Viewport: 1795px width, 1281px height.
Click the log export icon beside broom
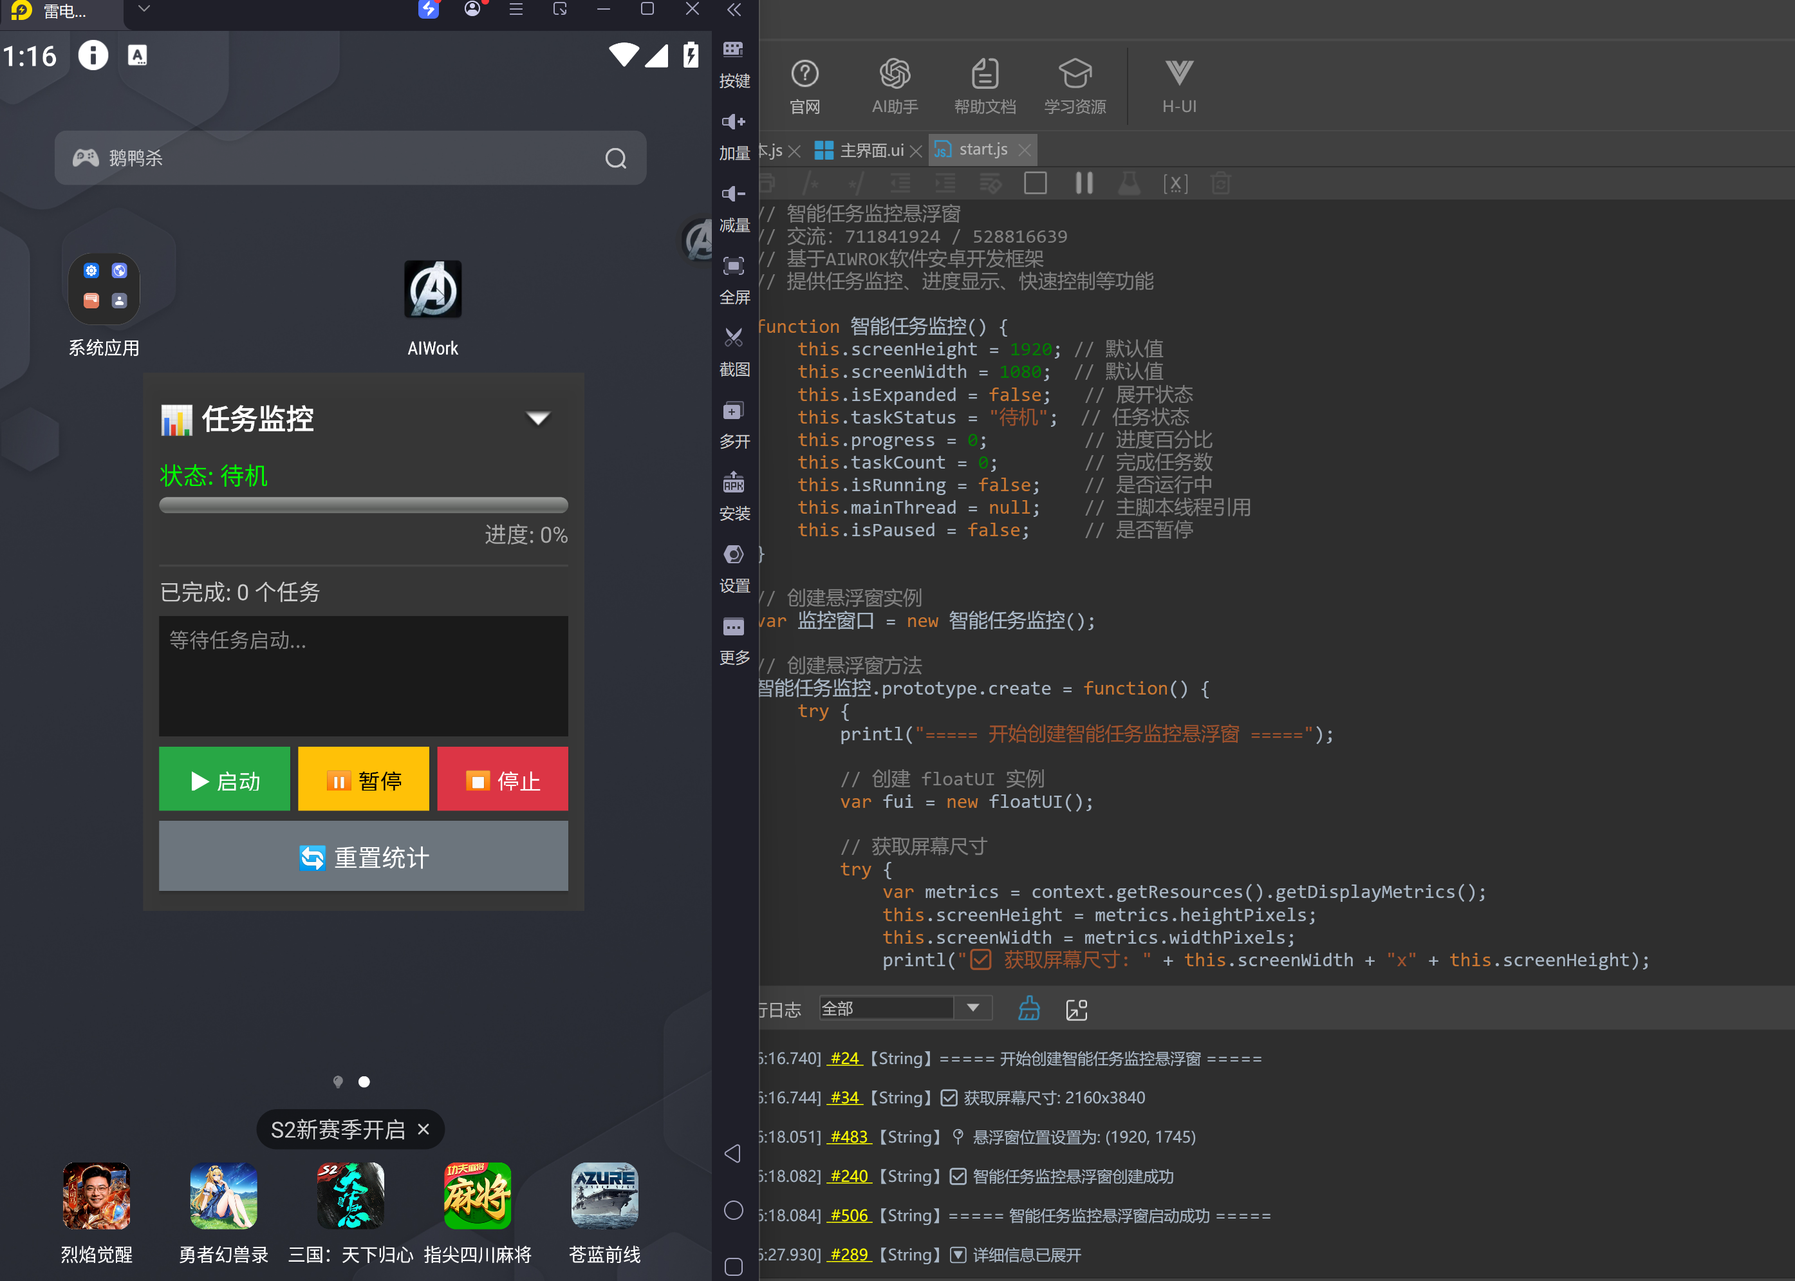pyautogui.click(x=1077, y=1009)
